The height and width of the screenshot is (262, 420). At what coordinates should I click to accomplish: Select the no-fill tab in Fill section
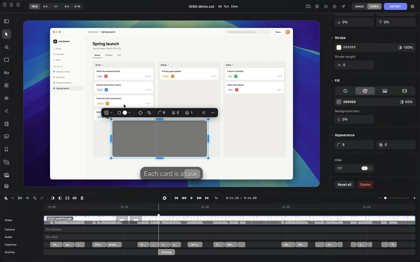[345, 91]
